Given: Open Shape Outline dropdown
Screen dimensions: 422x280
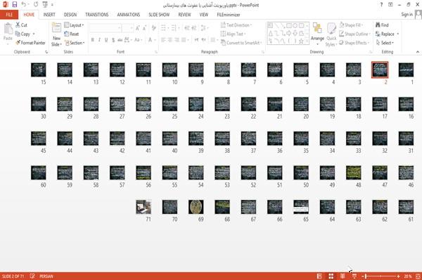Looking at the screenshot, I should [x=355, y=34].
